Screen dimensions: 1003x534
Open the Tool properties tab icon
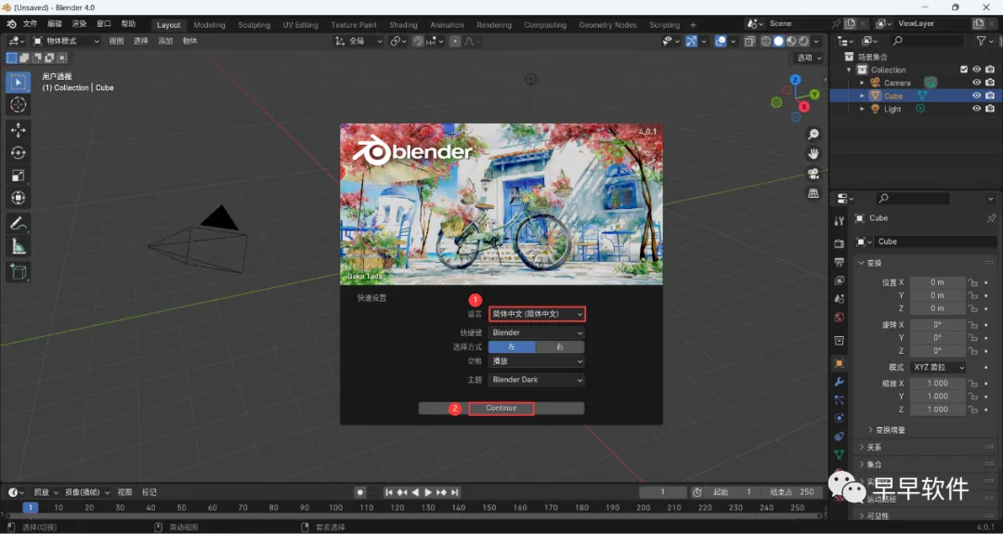pyautogui.click(x=840, y=221)
